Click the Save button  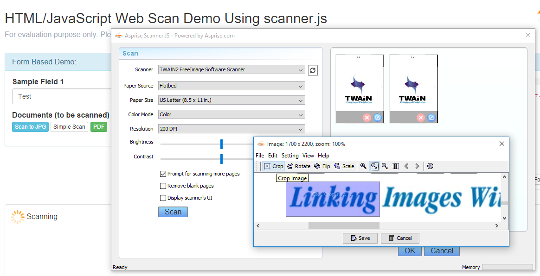(360, 238)
